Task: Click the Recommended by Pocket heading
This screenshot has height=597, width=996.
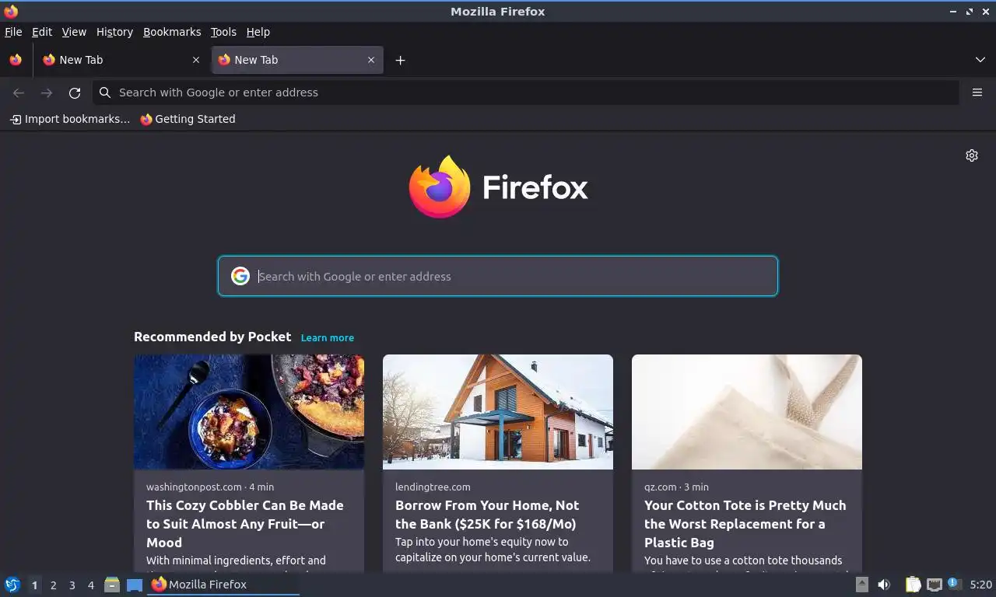Action: tap(212, 337)
